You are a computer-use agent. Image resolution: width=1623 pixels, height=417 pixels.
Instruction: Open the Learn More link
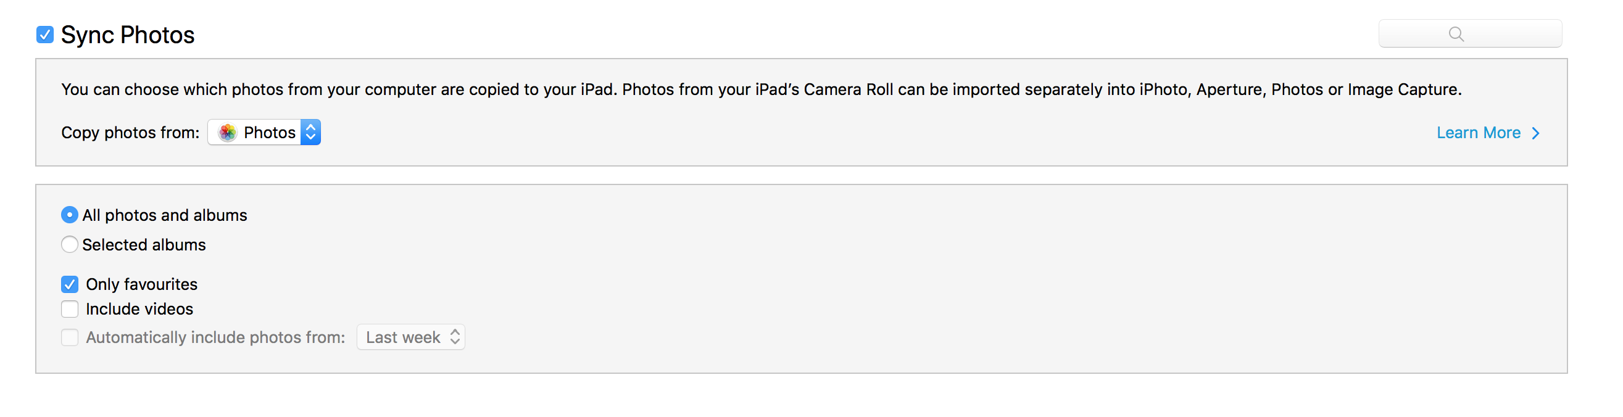tap(1478, 133)
